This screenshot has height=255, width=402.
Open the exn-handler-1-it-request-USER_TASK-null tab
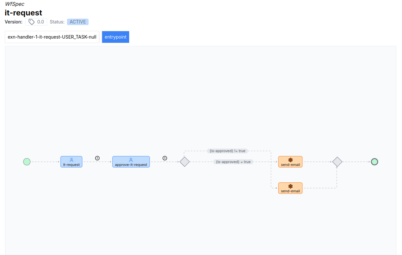coord(52,37)
